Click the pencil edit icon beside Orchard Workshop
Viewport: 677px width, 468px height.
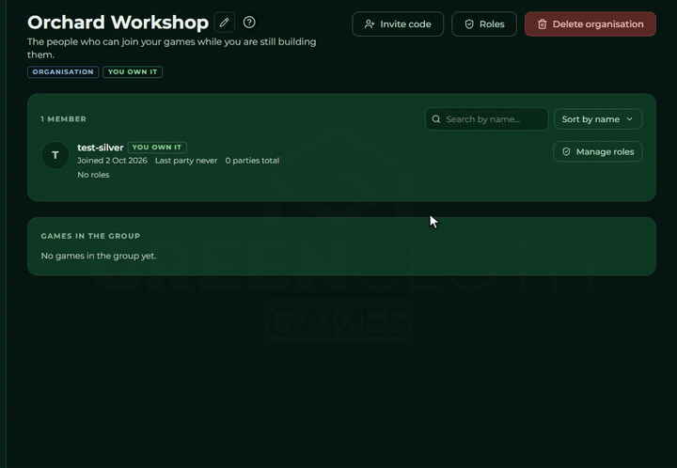point(224,23)
